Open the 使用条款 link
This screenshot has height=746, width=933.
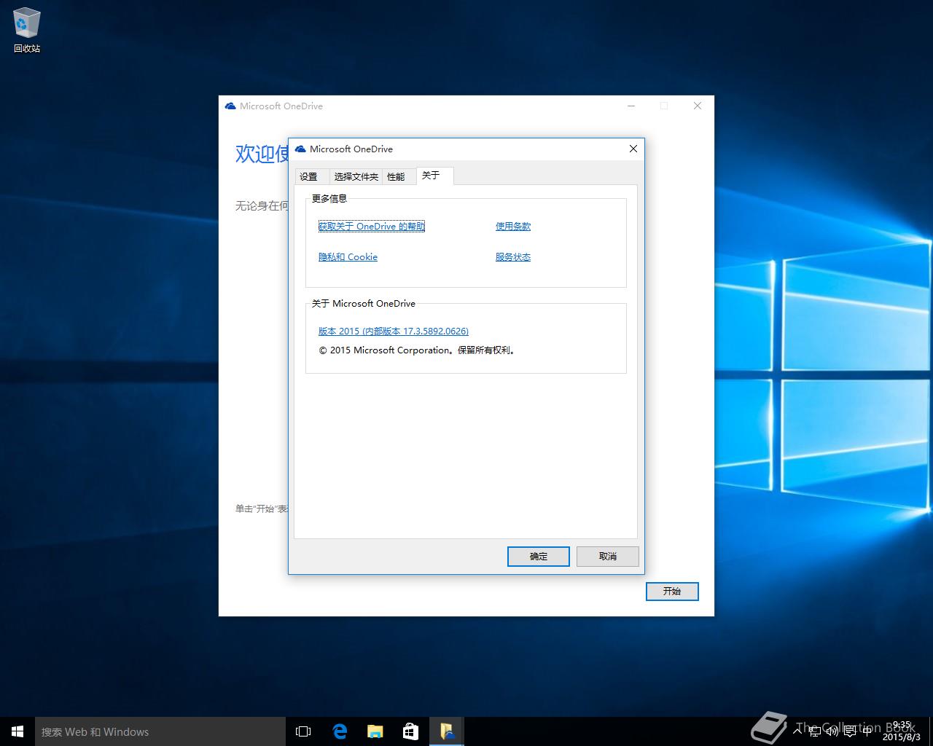pyautogui.click(x=512, y=227)
